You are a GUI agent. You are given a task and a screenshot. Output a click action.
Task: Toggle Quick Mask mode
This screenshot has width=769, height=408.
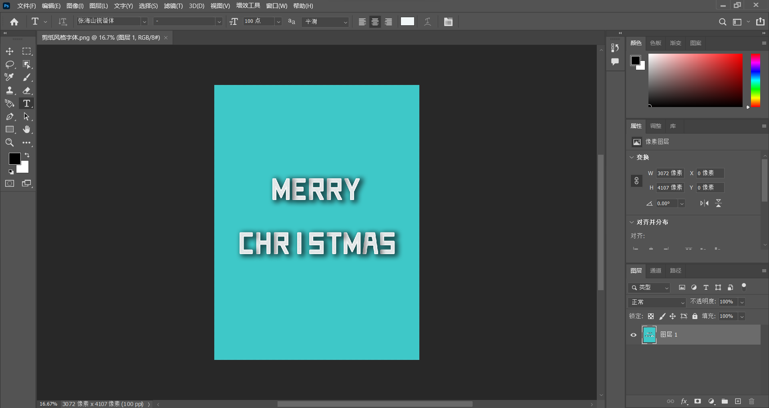[x=10, y=184]
